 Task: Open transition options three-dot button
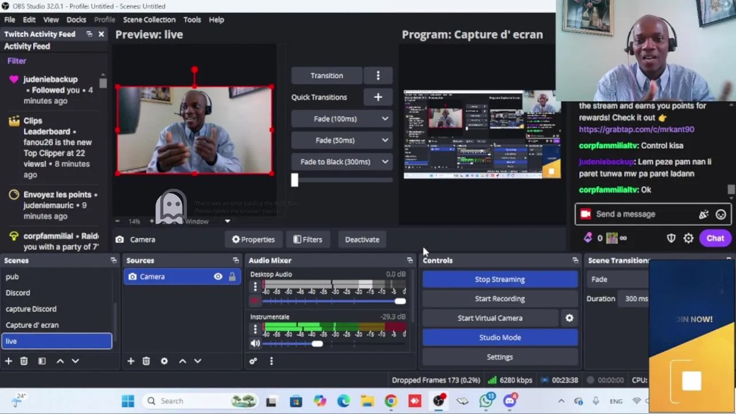coord(378,75)
